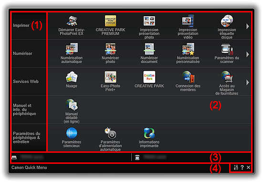Open the preferences tools icon in bottom bar
The width and height of the screenshot is (263, 182).
click(236, 167)
